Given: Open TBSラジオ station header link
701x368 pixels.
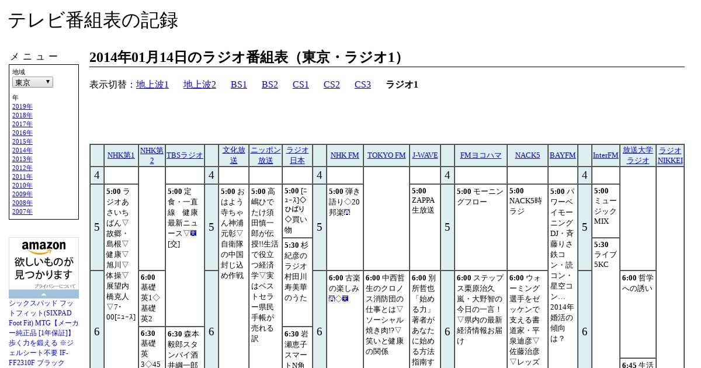Looking at the screenshot, I should [185, 155].
